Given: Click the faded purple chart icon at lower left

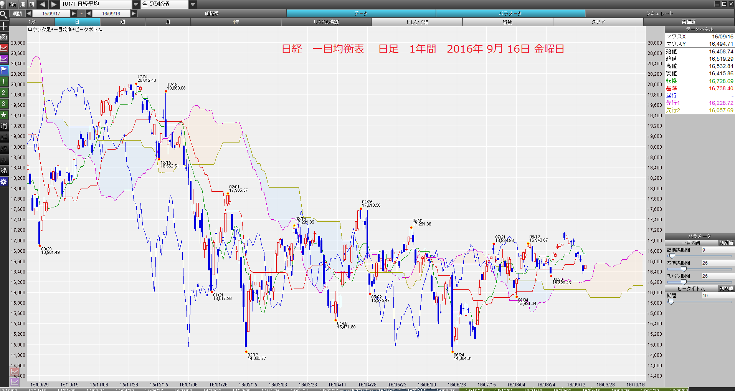Looking at the screenshot, I should pyautogui.click(x=15, y=381).
